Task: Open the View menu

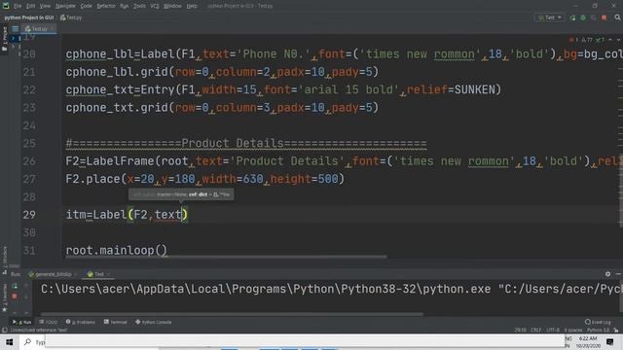Action: [x=45, y=6]
